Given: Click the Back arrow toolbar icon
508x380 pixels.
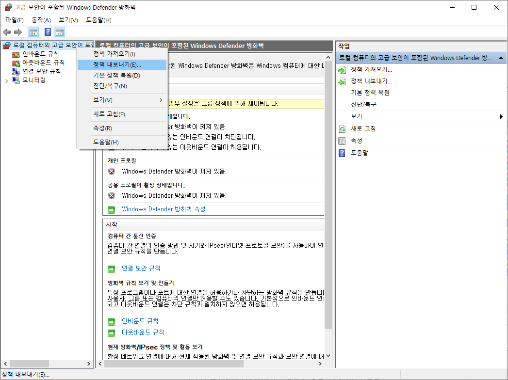Looking at the screenshot, I should (x=7, y=32).
